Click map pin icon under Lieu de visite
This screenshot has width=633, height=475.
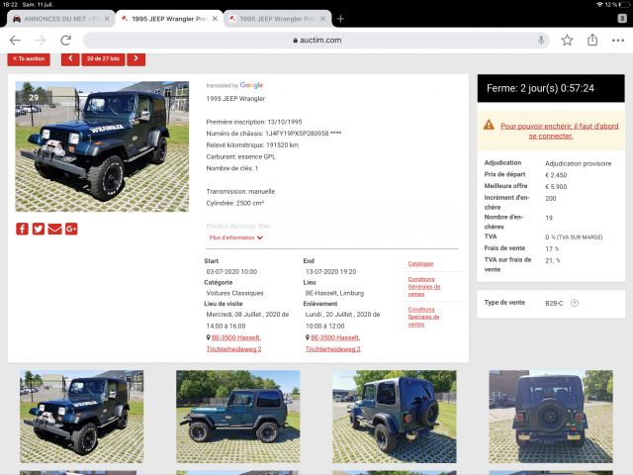pos(209,337)
